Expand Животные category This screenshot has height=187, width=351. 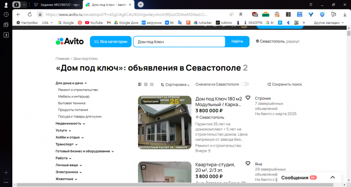[66, 179]
